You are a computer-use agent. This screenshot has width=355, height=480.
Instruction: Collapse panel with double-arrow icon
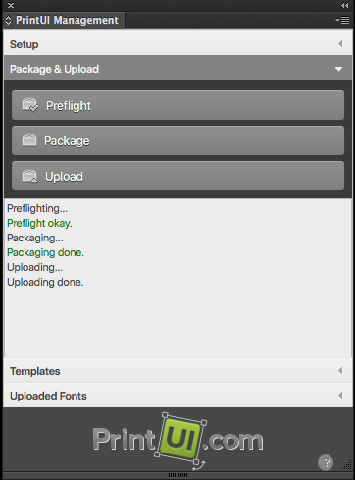[x=344, y=5]
